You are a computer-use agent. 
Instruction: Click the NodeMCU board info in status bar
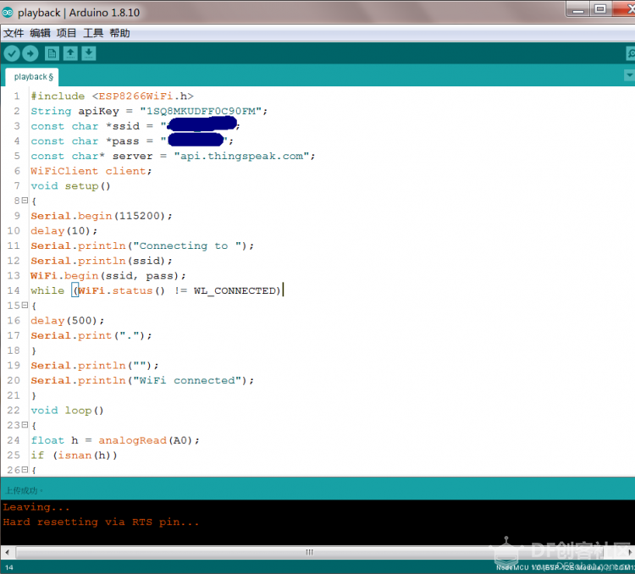pyautogui.click(x=566, y=567)
